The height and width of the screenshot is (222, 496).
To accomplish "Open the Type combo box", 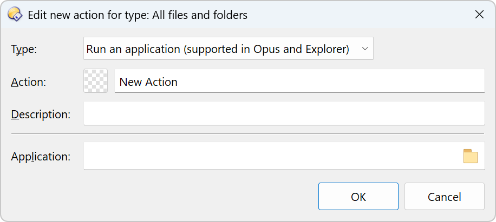I will coord(228,49).
